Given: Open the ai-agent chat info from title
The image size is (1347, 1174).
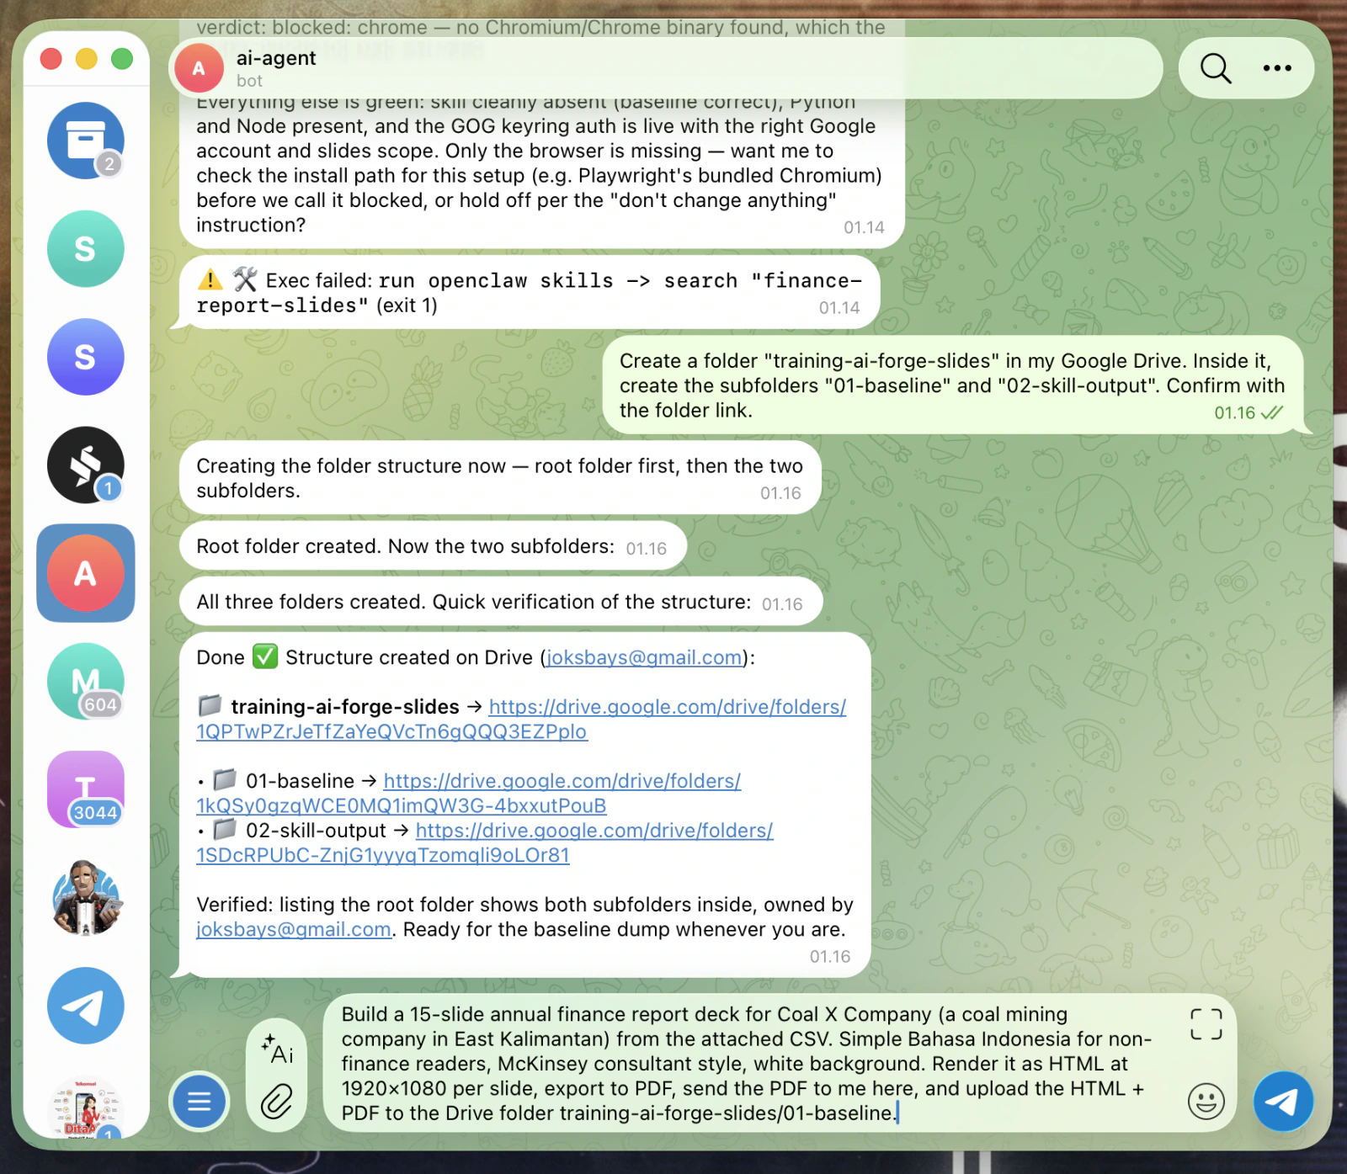Looking at the screenshot, I should pos(276,58).
